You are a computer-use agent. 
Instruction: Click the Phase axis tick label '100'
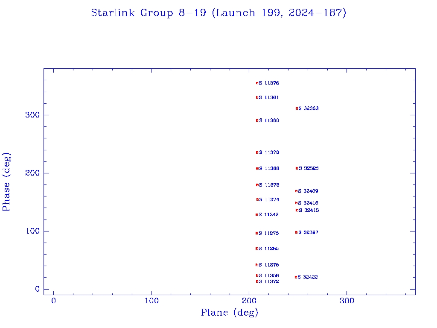pos(32,231)
